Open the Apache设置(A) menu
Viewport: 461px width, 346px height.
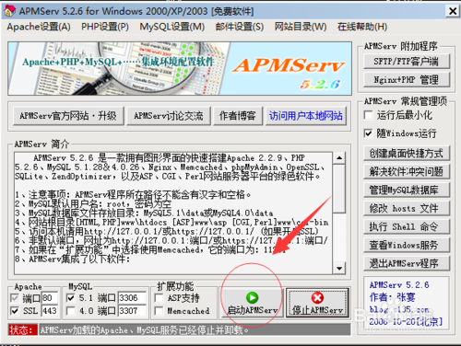click(39, 27)
